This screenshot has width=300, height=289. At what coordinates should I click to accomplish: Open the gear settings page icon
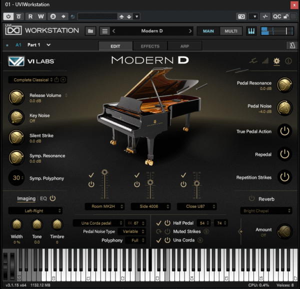point(277,61)
